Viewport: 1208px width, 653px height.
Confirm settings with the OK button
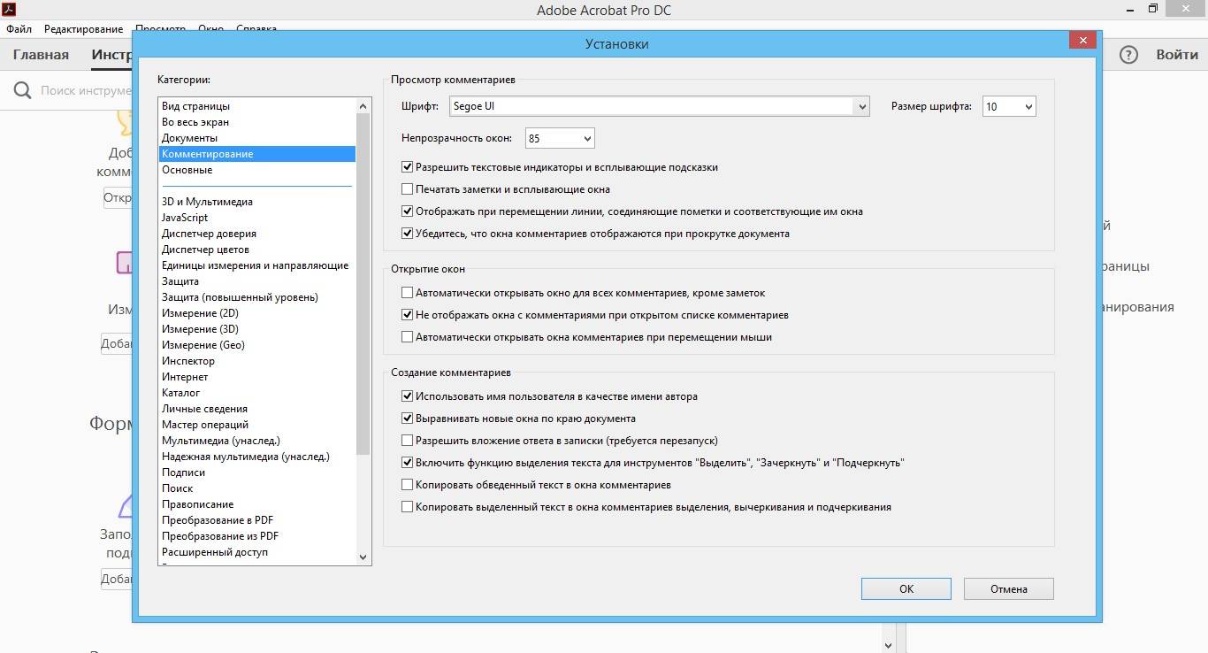[906, 588]
